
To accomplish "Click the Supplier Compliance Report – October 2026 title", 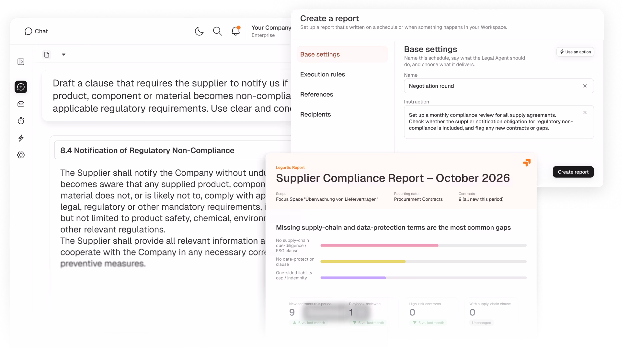I will point(393,178).
